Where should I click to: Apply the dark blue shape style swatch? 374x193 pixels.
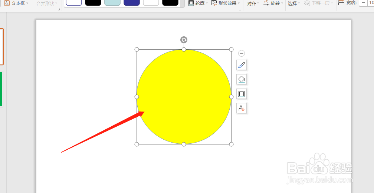tap(132, 2)
